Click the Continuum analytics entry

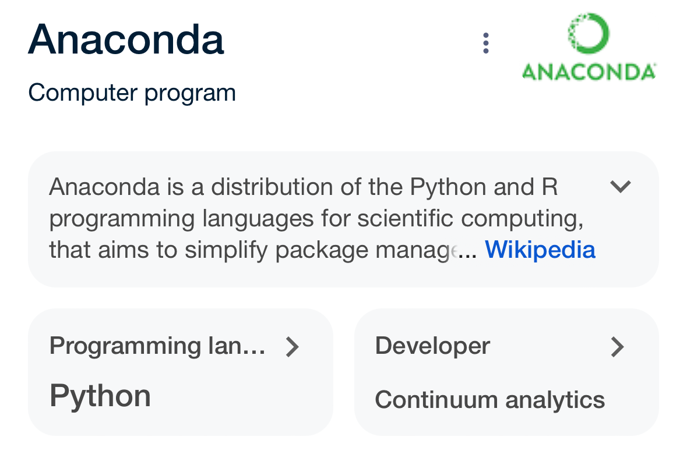(x=490, y=400)
